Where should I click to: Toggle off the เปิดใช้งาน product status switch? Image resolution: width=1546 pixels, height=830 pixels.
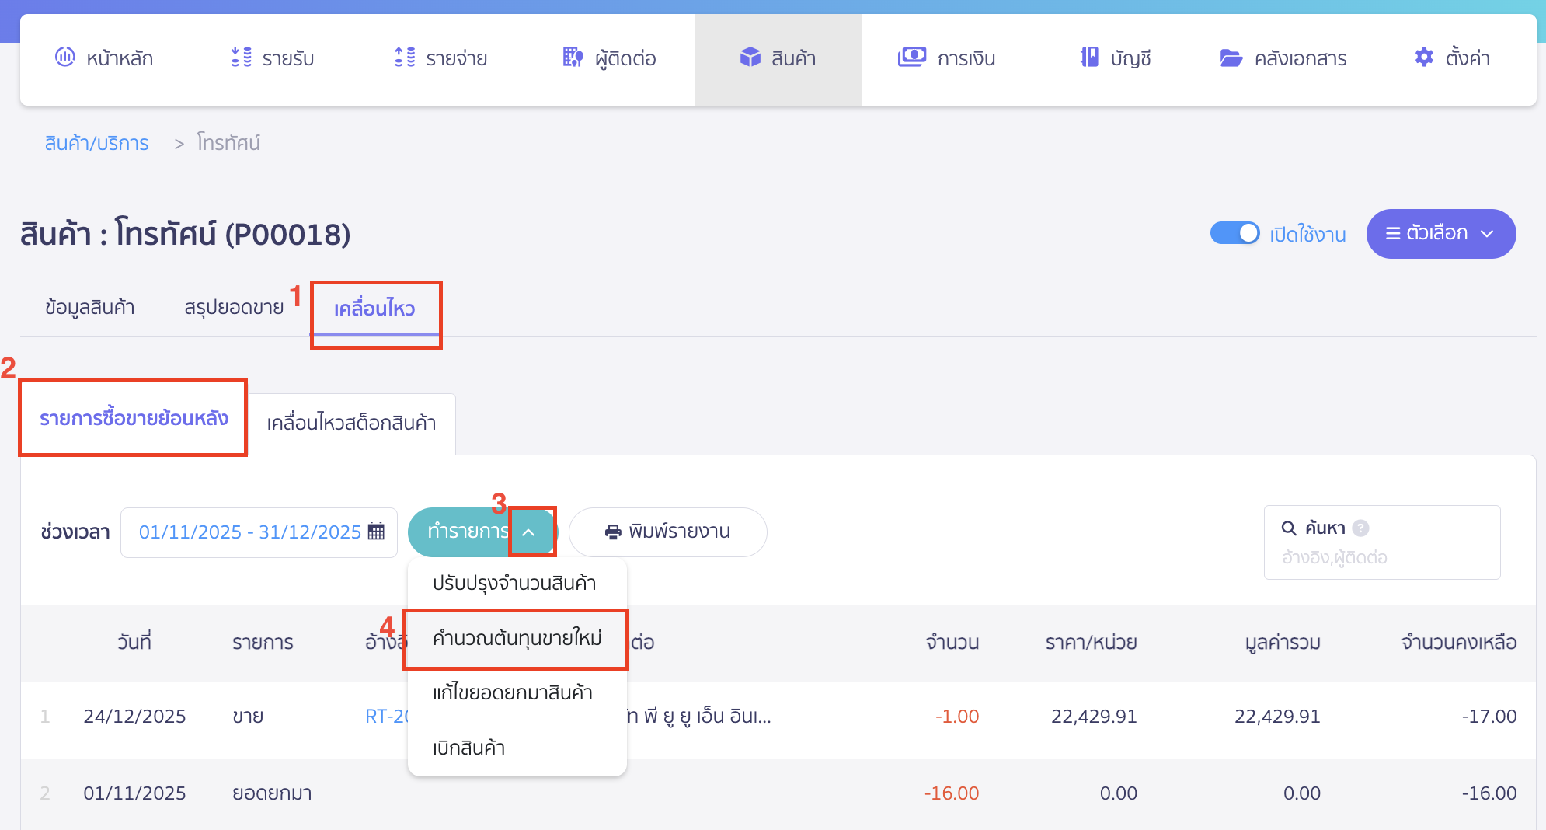tap(1234, 233)
